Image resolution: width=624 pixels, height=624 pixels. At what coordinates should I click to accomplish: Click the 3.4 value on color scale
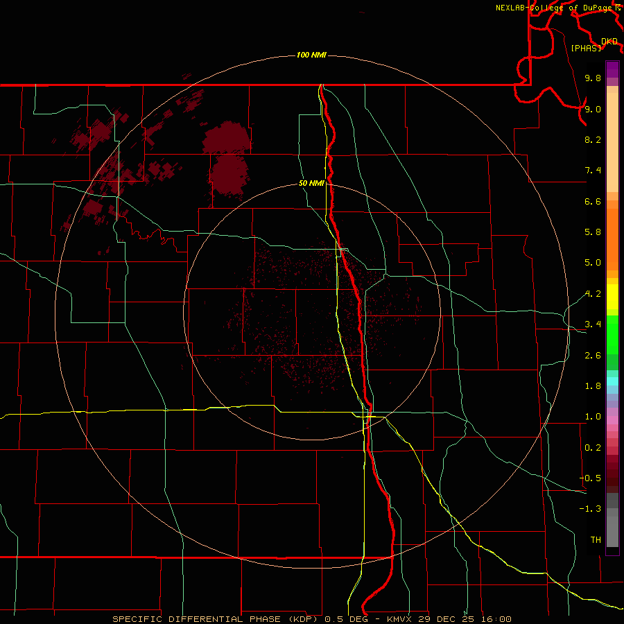click(x=593, y=324)
